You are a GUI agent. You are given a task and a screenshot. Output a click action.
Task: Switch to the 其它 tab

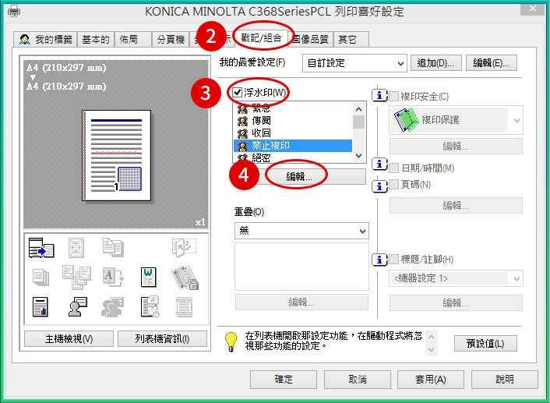pos(351,39)
